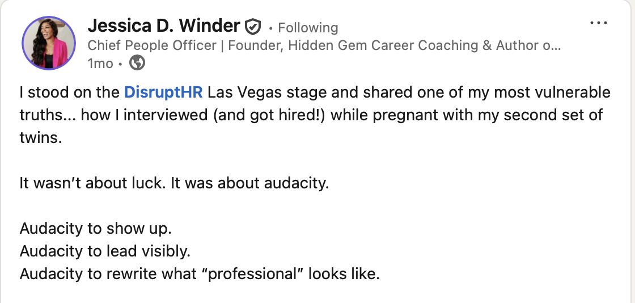Click the "Audacity to show up." line
Viewport: 635px width, 303px height.
95,229
